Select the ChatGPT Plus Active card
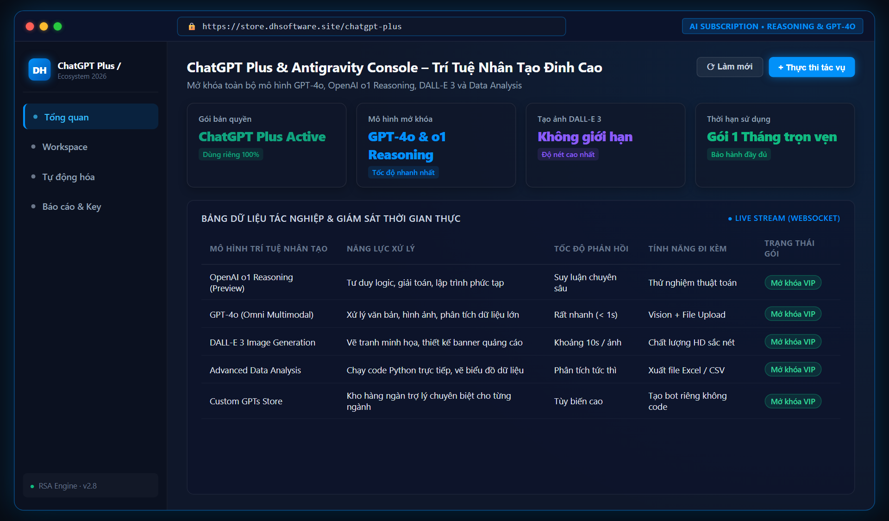 pyautogui.click(x=267, y=145)
